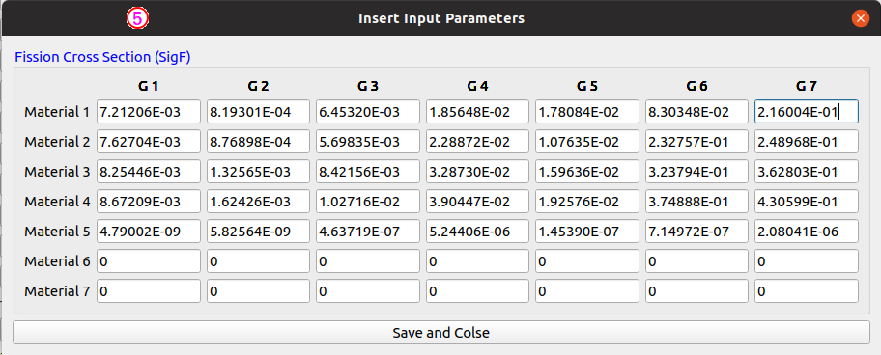Focus Material 5 G7 field 2.08041E-06

point(807,232)
